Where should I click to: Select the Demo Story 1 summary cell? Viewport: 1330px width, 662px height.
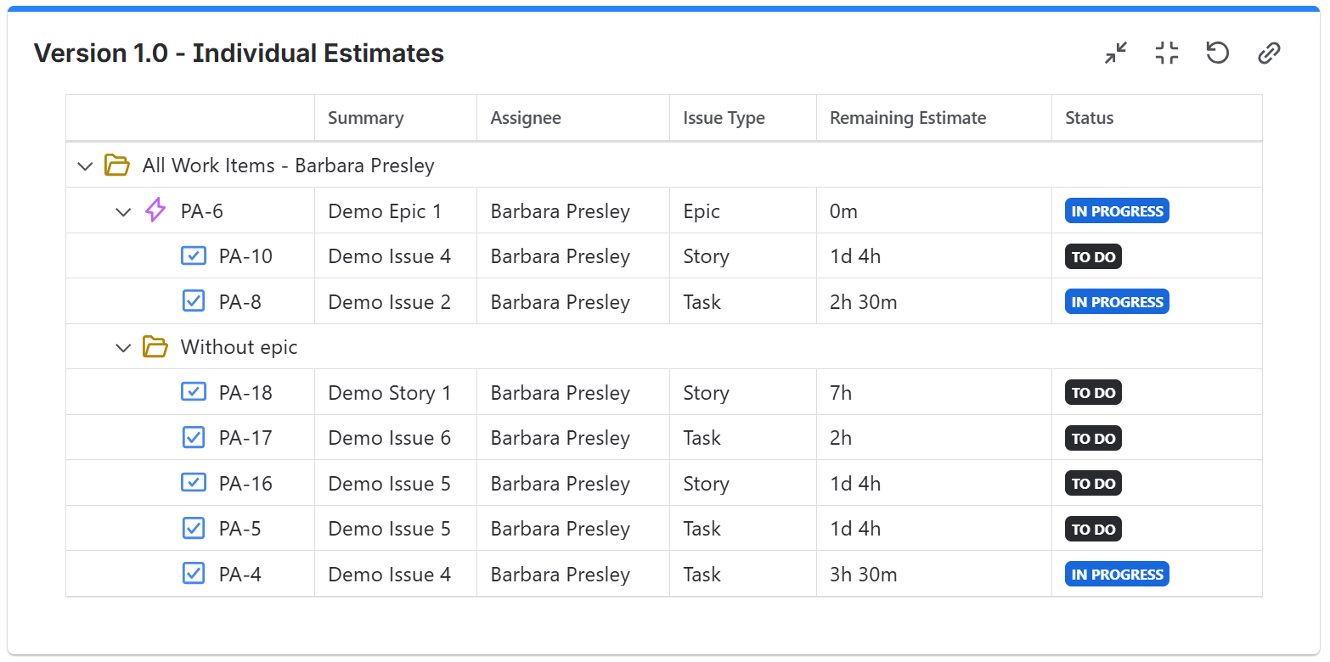[396, 393]
